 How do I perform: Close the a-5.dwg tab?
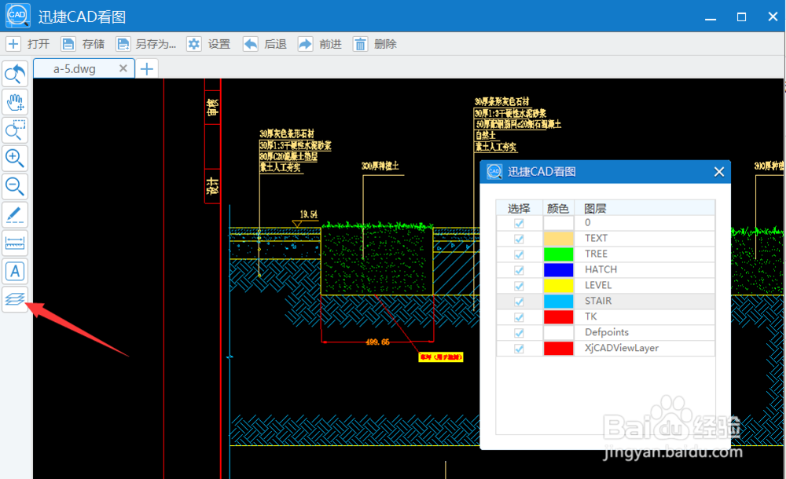tap(123, 68)
